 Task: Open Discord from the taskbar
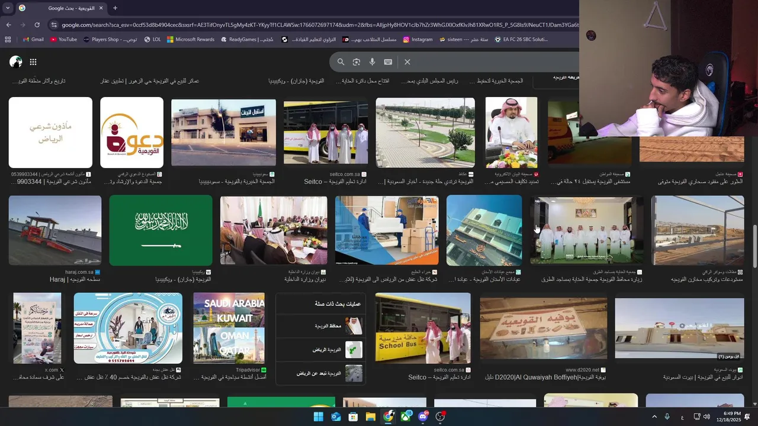[x=423, y=417]
